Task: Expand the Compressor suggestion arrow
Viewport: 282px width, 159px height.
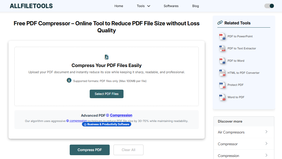Action: pos(266,144)
